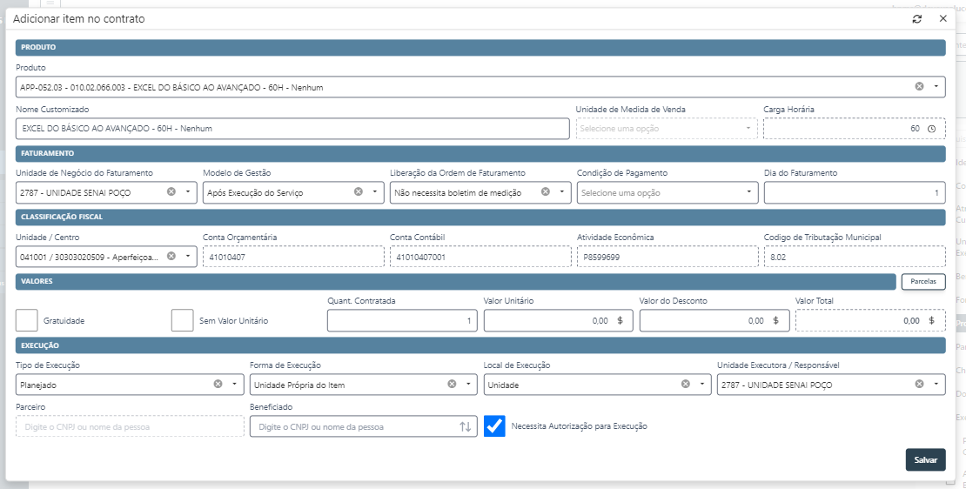Viewport: 966px width, 489px height.
Task: Open the Local de Execução dropdown arrow
Action: [702, 384]
